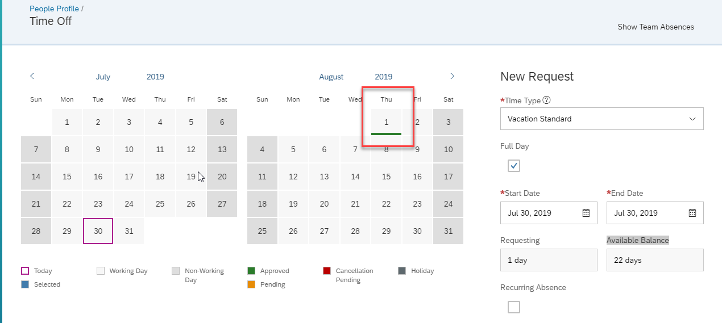Viewport: 722px width, 323px height.
Task: Open the People Profile breadcrumb link
Action: pyautogui.click(x=55, y=9)
